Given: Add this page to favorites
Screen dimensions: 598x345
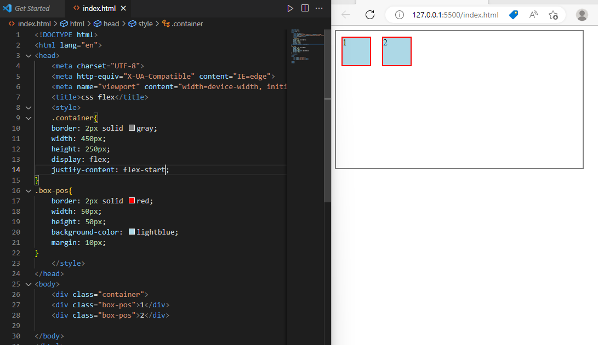Looking at the screenshot, I should click(553, 15).
